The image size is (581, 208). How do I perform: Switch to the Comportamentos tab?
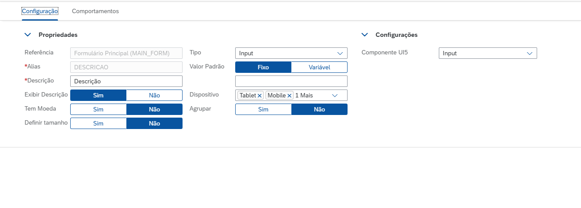[95, 11]
